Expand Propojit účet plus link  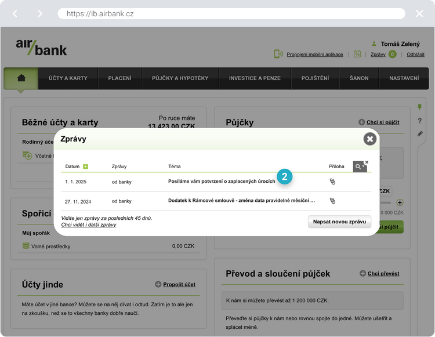[175, 285]
